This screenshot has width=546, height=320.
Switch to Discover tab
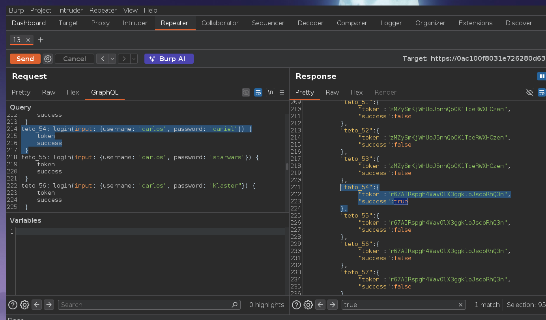click(519, 23)
